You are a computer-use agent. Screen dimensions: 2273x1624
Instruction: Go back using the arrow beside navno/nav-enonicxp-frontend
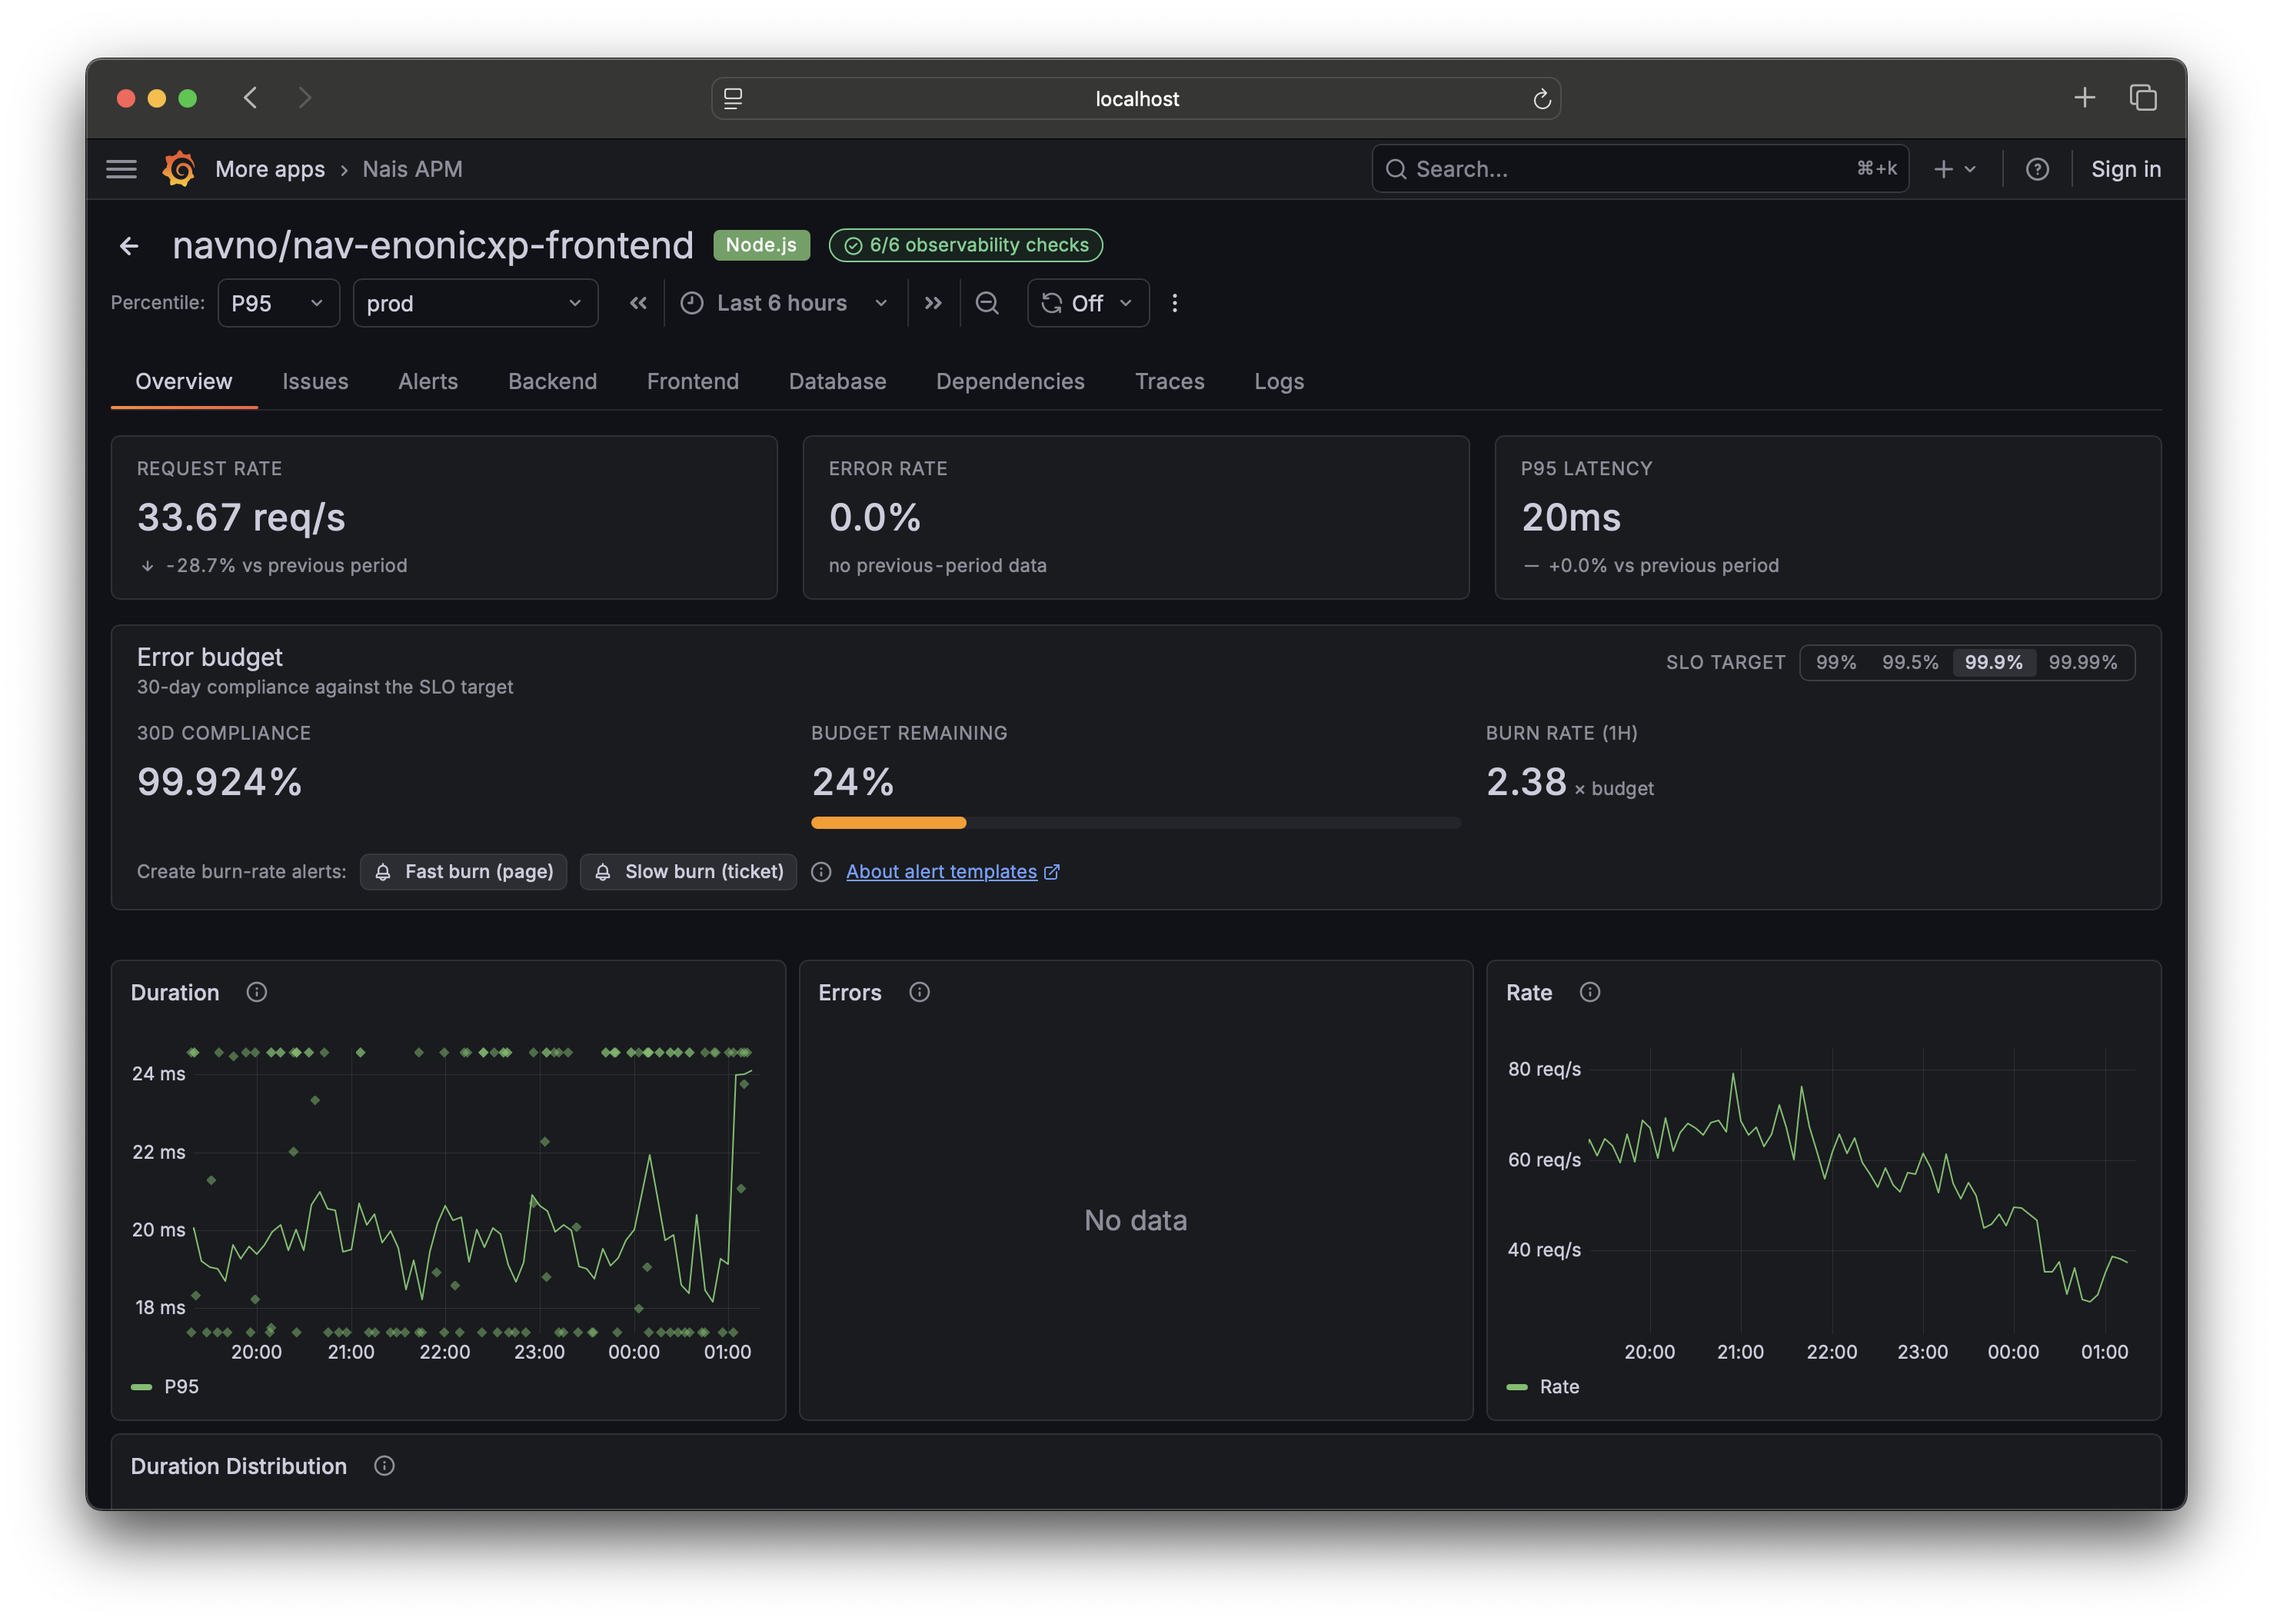(129, 246)
